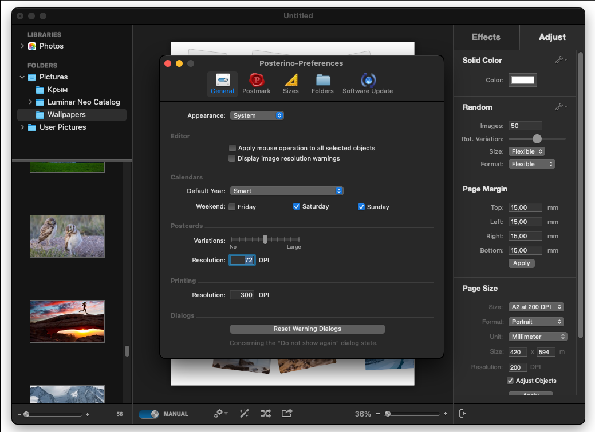Screen dimensions: 595x432
Task: Select the owls photo thumbnail
Action: (x=67, y=236)
